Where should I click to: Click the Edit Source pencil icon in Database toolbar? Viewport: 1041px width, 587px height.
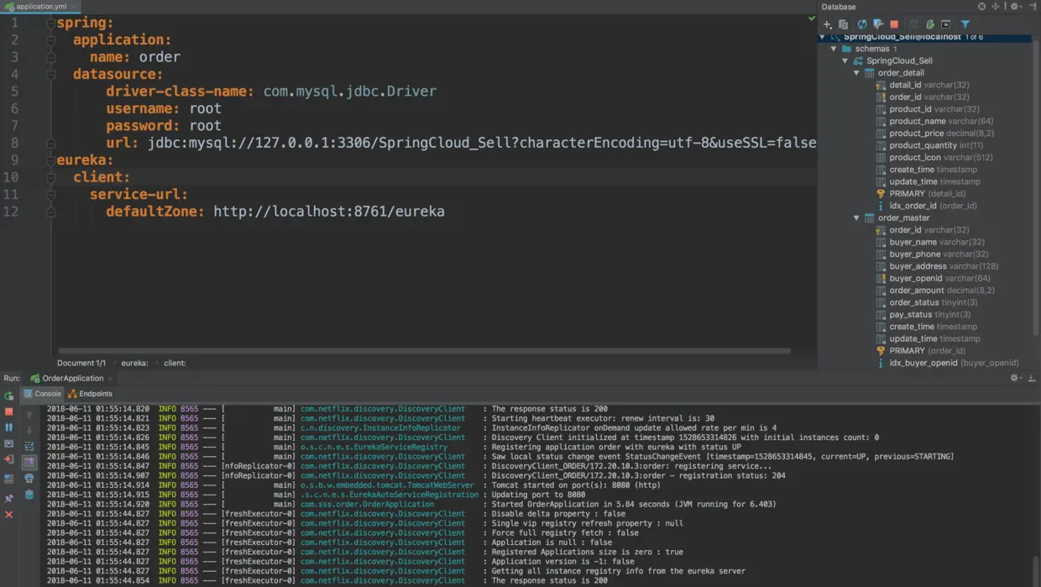(929, 24)
